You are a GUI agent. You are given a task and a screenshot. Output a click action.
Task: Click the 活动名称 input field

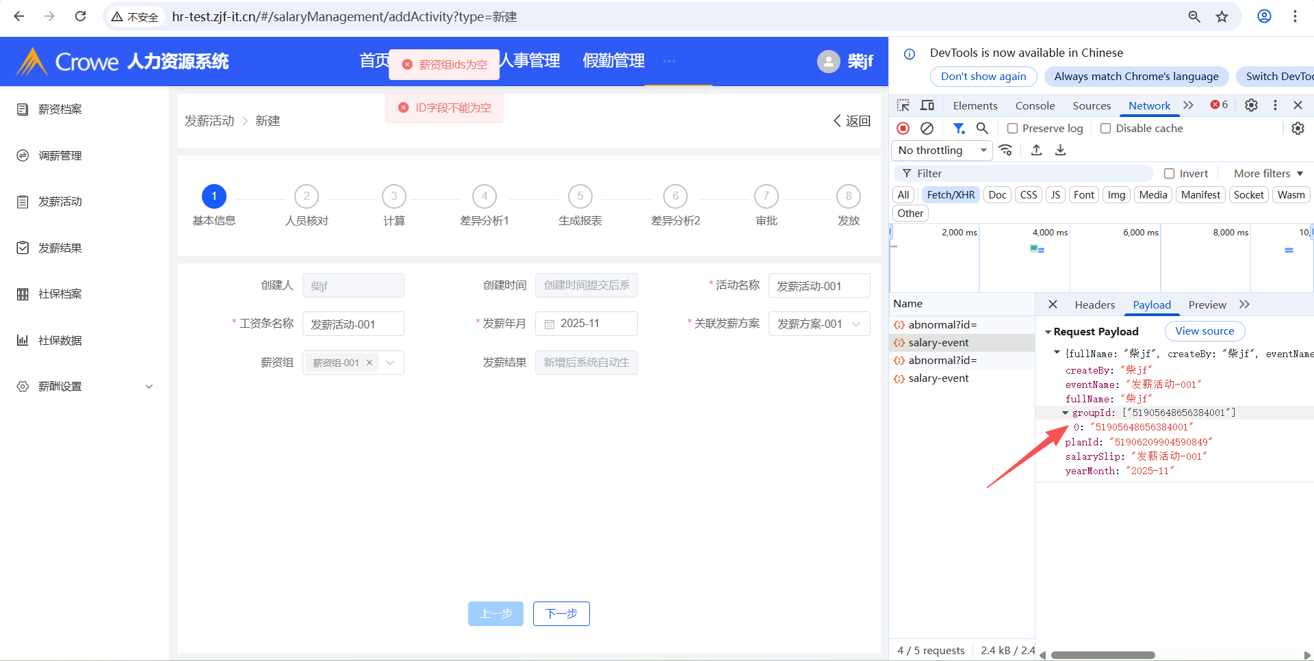pyautogui.click(x=819, y=286)
